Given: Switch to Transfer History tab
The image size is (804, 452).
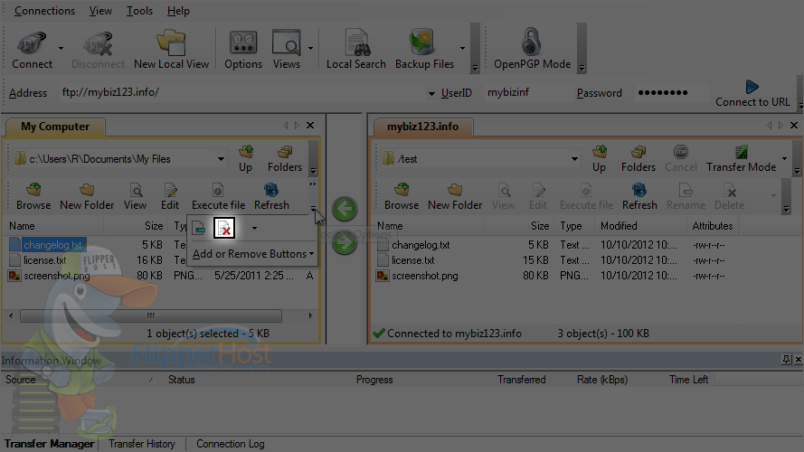Looking at the screenshot, I should point(141,444).
